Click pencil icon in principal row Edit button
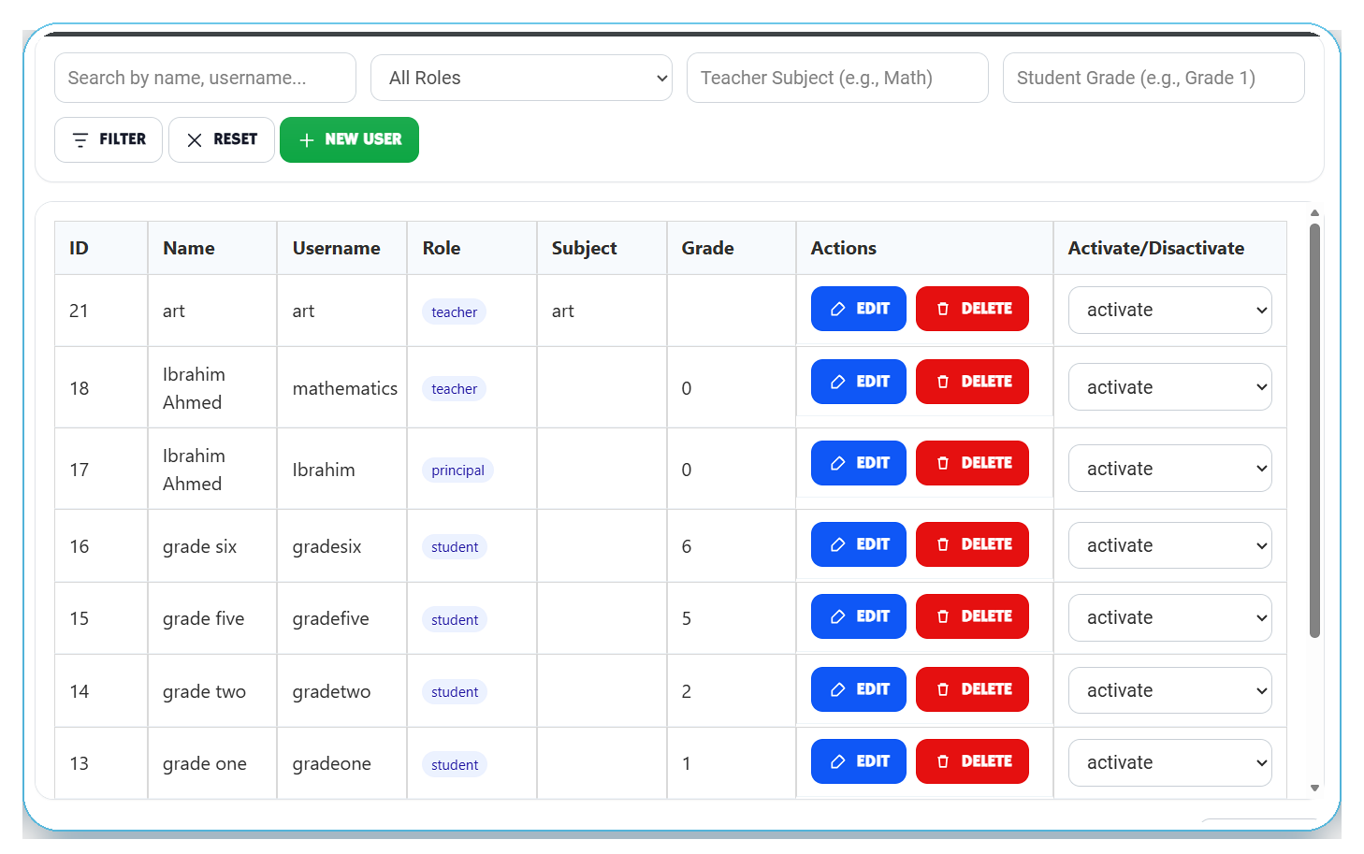Viewport: 1364px width, 854px height. (x=838, y=463)
